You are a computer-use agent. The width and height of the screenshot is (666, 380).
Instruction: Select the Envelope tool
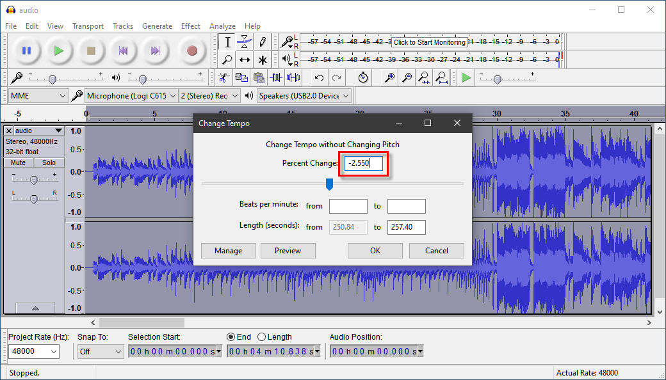point(245,42)
